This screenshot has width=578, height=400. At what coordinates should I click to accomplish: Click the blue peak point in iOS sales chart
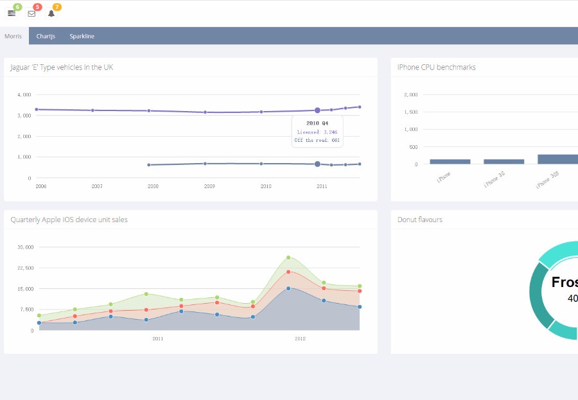point(288,288)
